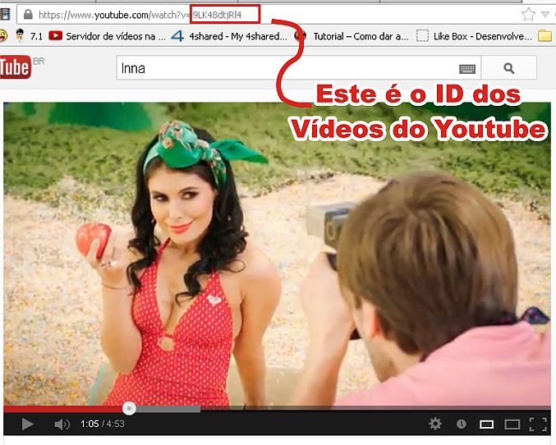Click the 1:05 / 4:53 time display
This screenshot has height=445, width=556.
click(103, 424)
